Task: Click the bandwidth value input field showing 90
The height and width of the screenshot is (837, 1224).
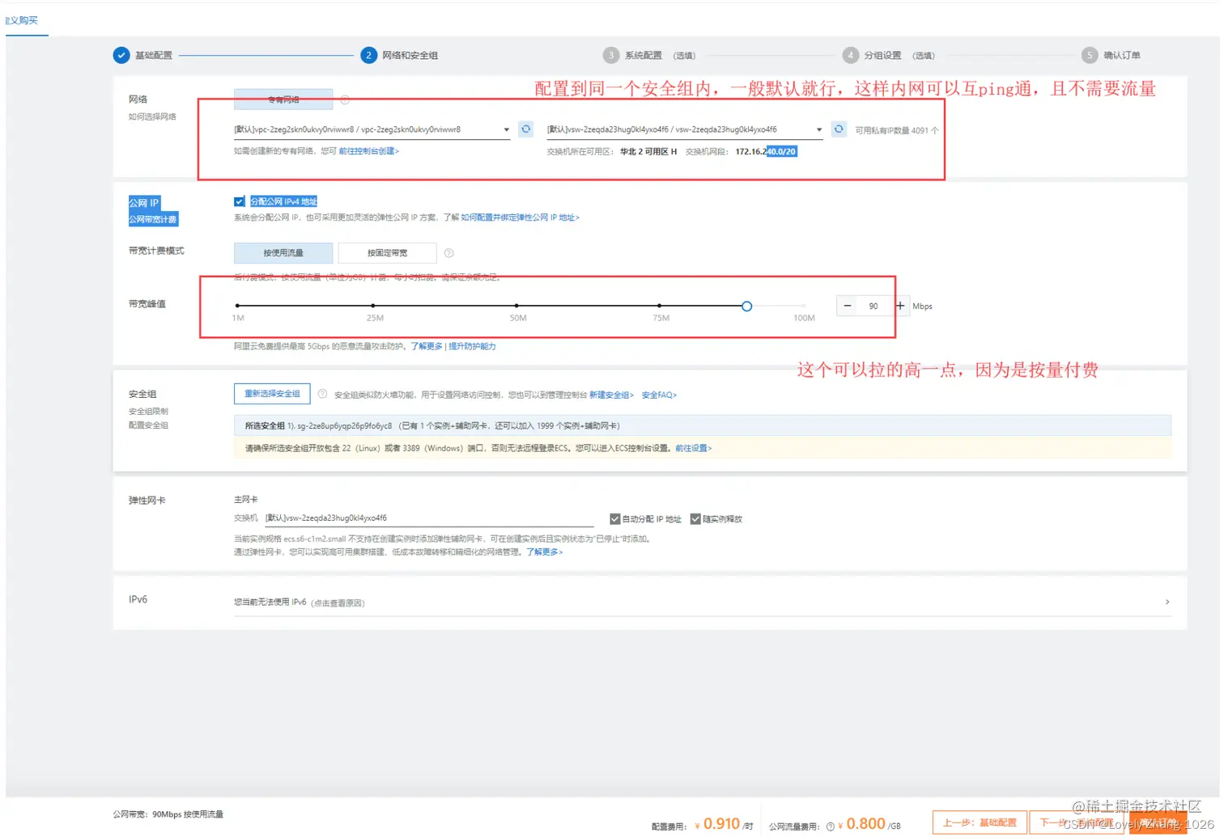Action: pyautogui.click(x=873, y=305)
